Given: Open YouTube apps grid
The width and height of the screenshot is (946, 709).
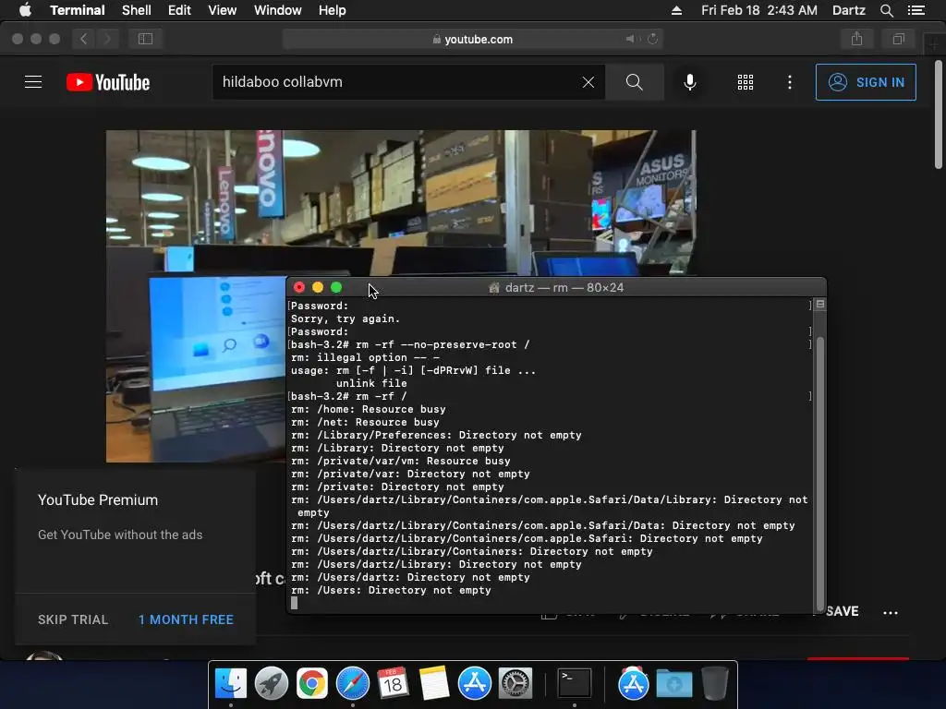Looking at the screenshot, I should [x=746, y=82].
